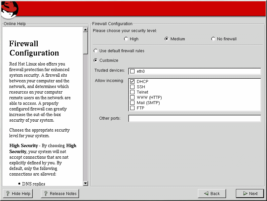Check the Mail (SMTP) option
This screenshot has width=267, height=201.
pos(132,102)
